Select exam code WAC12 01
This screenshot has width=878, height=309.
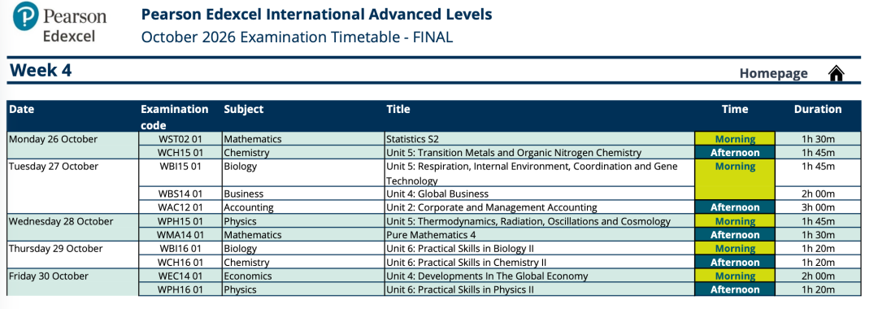tap(180, 207)
